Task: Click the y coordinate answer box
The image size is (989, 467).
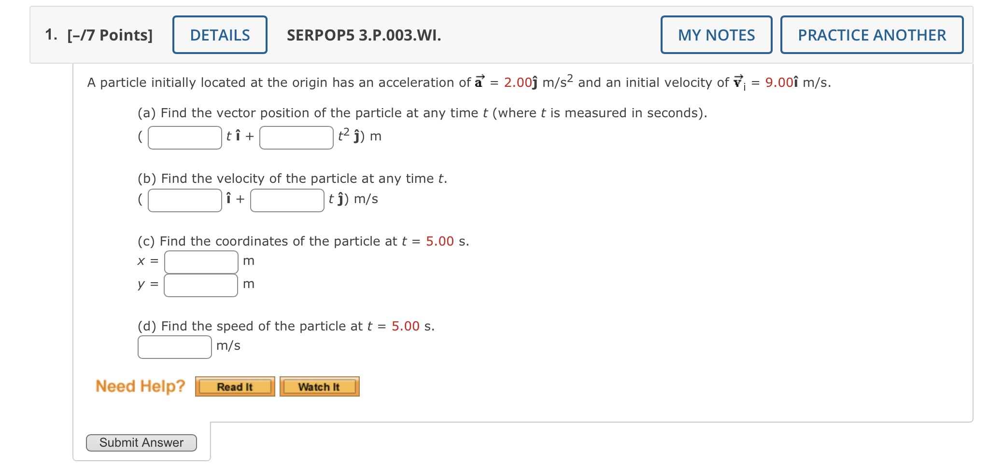Action: 200,285
